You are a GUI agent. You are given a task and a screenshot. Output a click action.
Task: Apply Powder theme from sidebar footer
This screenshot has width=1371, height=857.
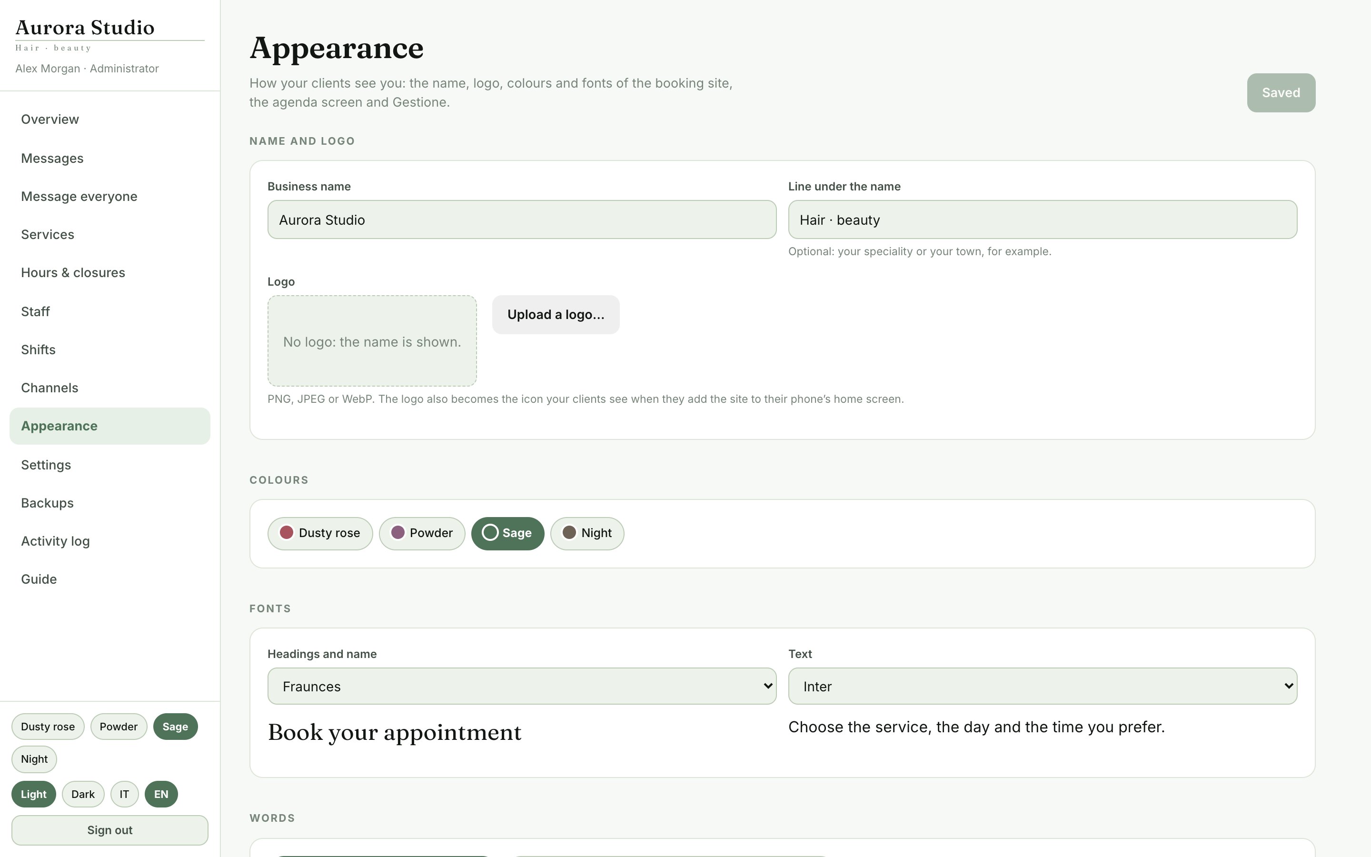coord(119,727)
